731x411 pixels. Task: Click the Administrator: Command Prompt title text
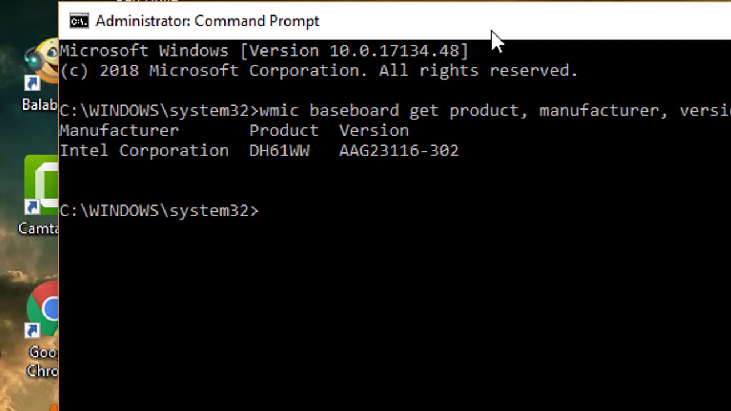[x=207, y=21]
